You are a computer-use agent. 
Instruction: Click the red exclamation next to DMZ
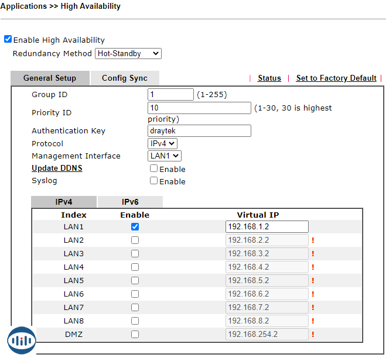click(x=313, y=335)
